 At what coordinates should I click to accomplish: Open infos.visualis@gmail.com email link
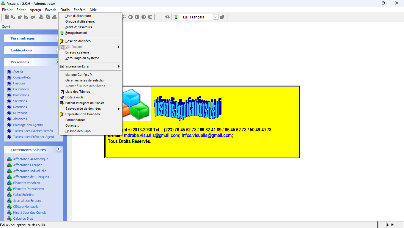207,136
